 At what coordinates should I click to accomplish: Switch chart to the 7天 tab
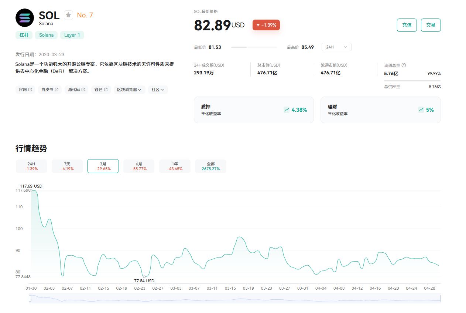coord(67,166)
